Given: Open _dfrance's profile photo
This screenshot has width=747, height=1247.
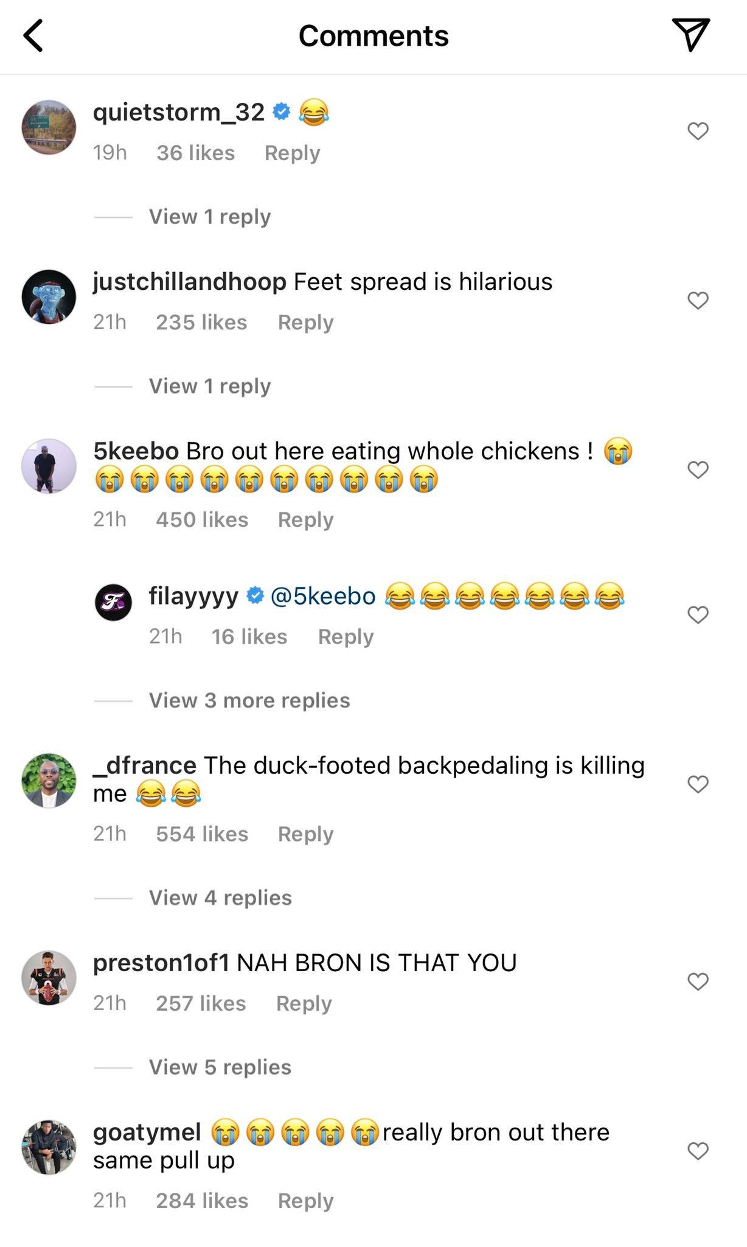Looking at the screenshot, I should (49, 781).
